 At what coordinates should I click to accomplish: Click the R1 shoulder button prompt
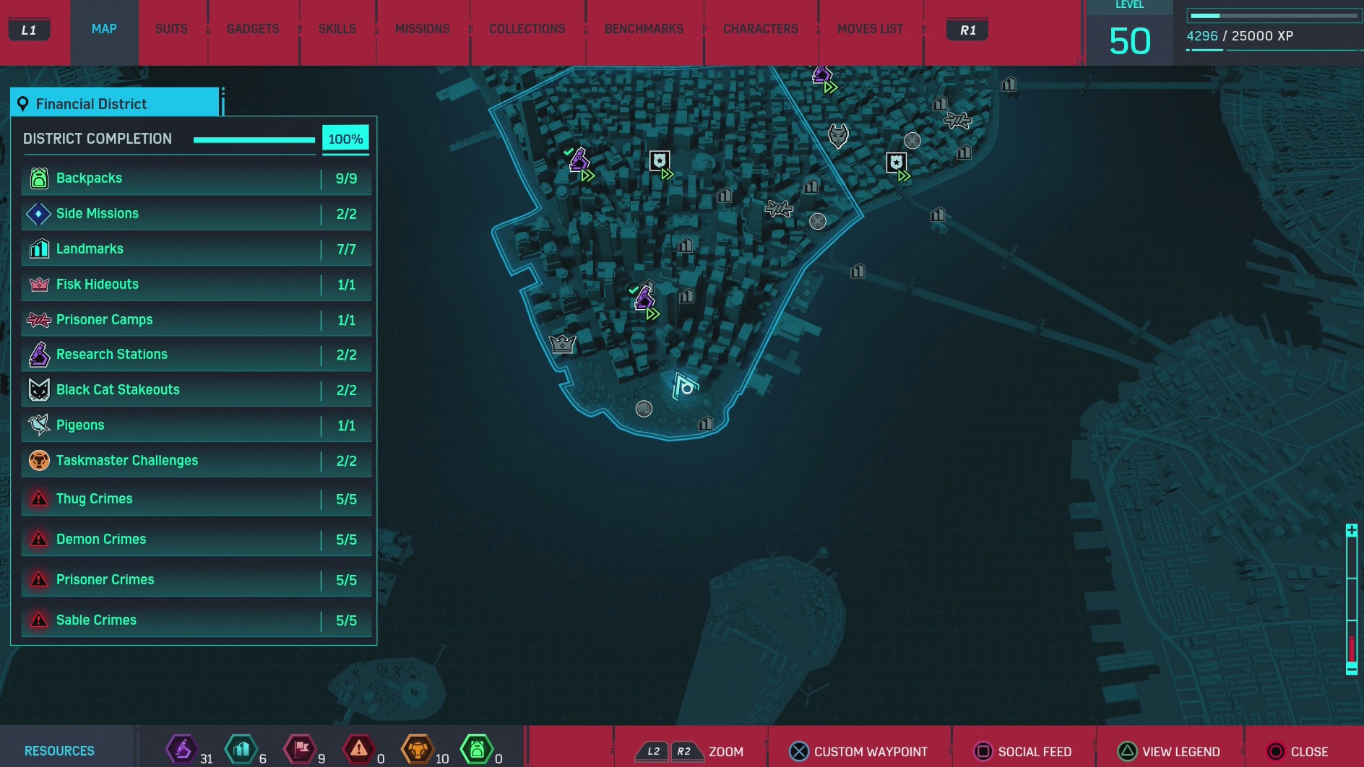pos(968,30)
